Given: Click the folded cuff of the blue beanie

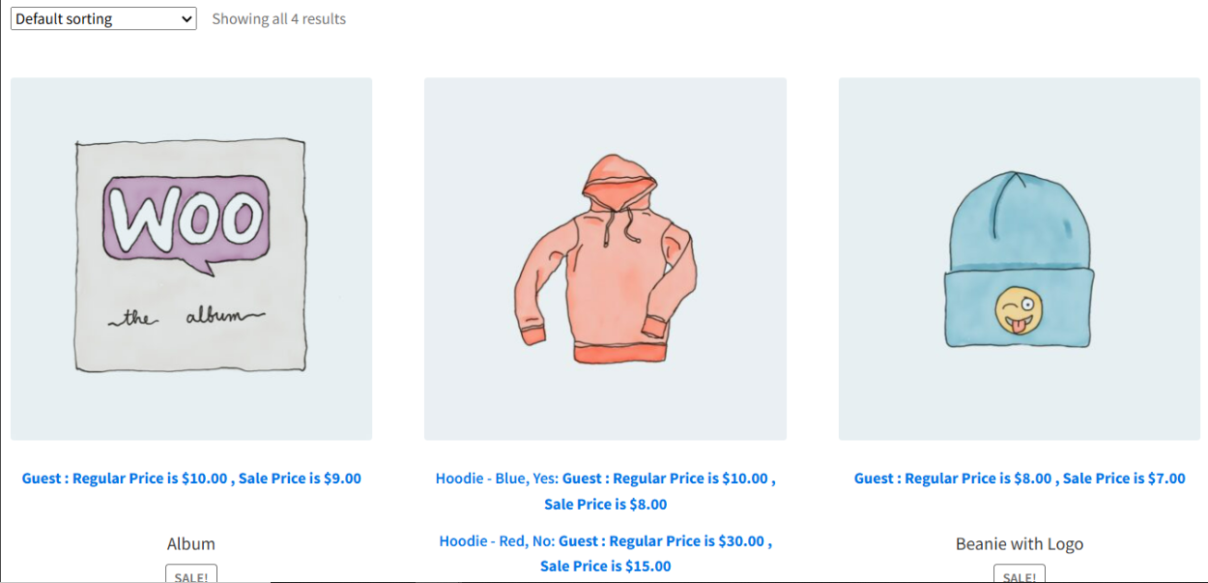Looking at the screenshot, I should click(1019, 307).
